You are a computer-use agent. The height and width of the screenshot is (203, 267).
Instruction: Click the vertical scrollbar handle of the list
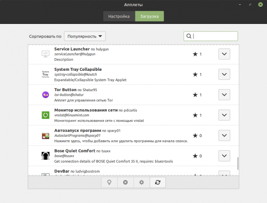point(238,163)
